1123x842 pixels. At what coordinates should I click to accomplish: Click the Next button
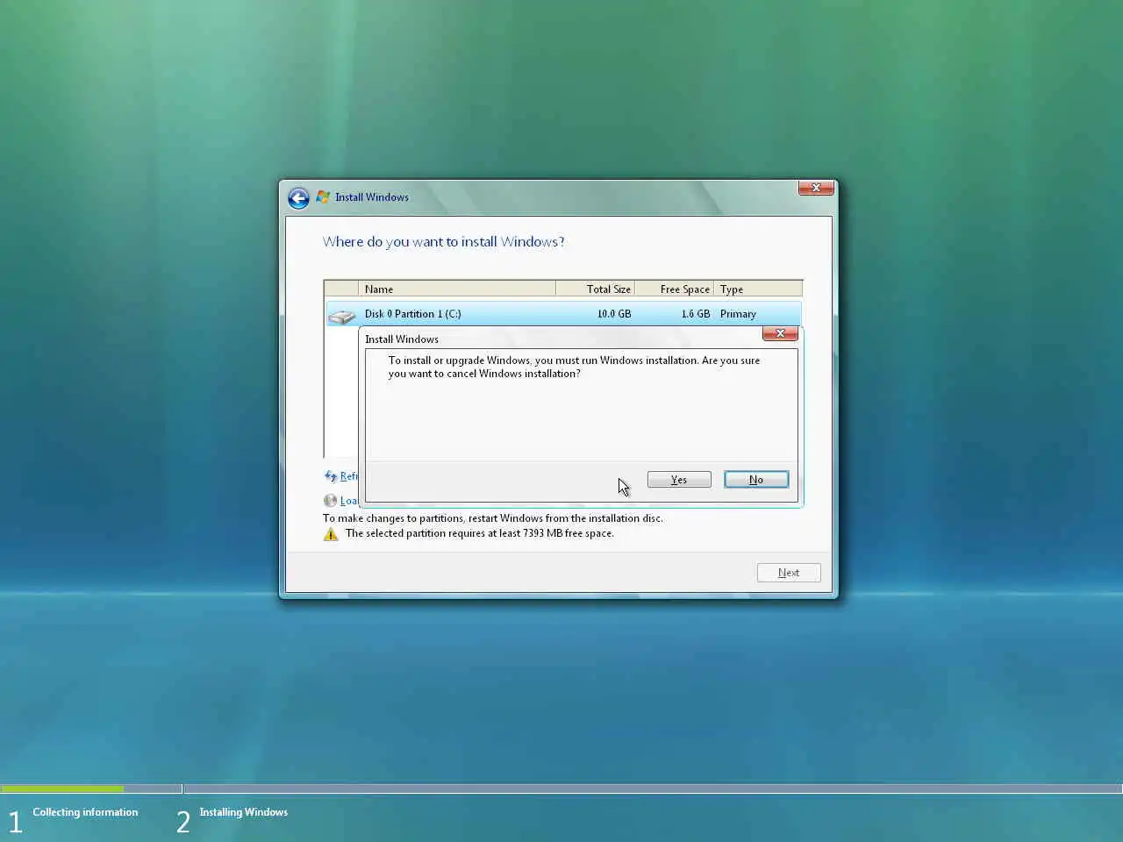coord(789,573)
